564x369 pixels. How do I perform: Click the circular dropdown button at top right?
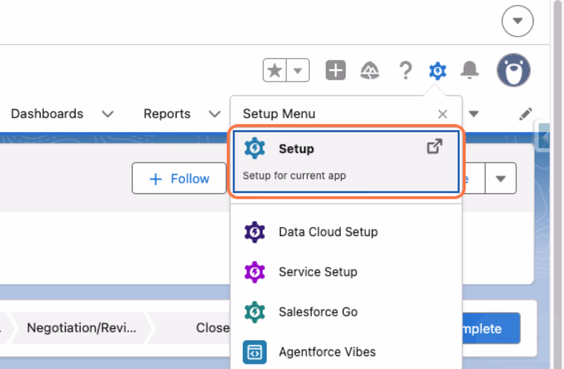[x=517, y=21]
